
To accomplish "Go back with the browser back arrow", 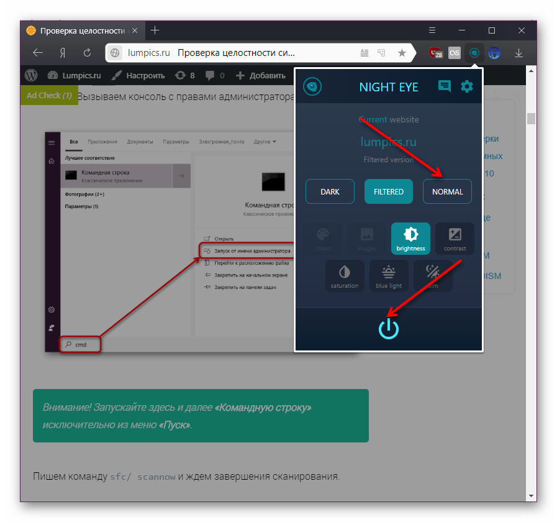I will coord(38,53).
